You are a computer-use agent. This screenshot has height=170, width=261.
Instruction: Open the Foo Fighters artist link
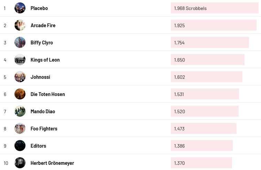[x=44, y=128]
